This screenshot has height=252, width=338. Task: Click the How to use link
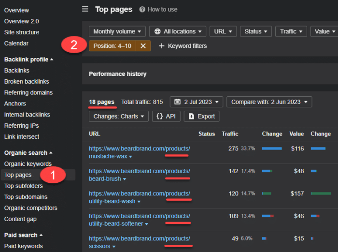(162, 9)
